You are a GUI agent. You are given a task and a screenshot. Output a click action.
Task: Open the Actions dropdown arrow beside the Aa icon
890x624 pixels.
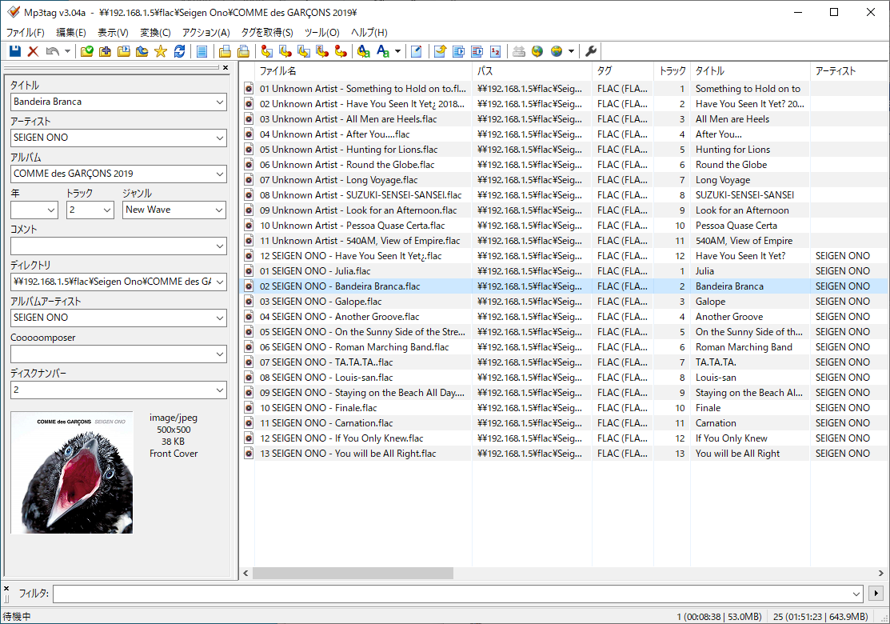click(x=397, y=51)
